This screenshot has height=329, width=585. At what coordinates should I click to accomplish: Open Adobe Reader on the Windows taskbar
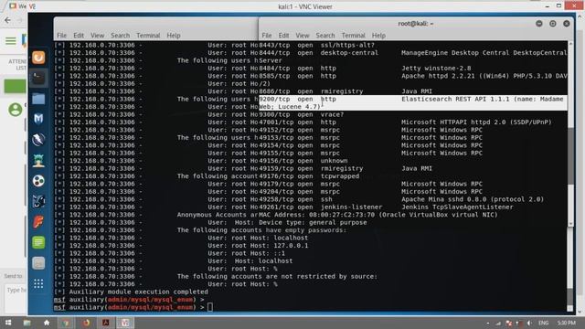pos(106,323)
